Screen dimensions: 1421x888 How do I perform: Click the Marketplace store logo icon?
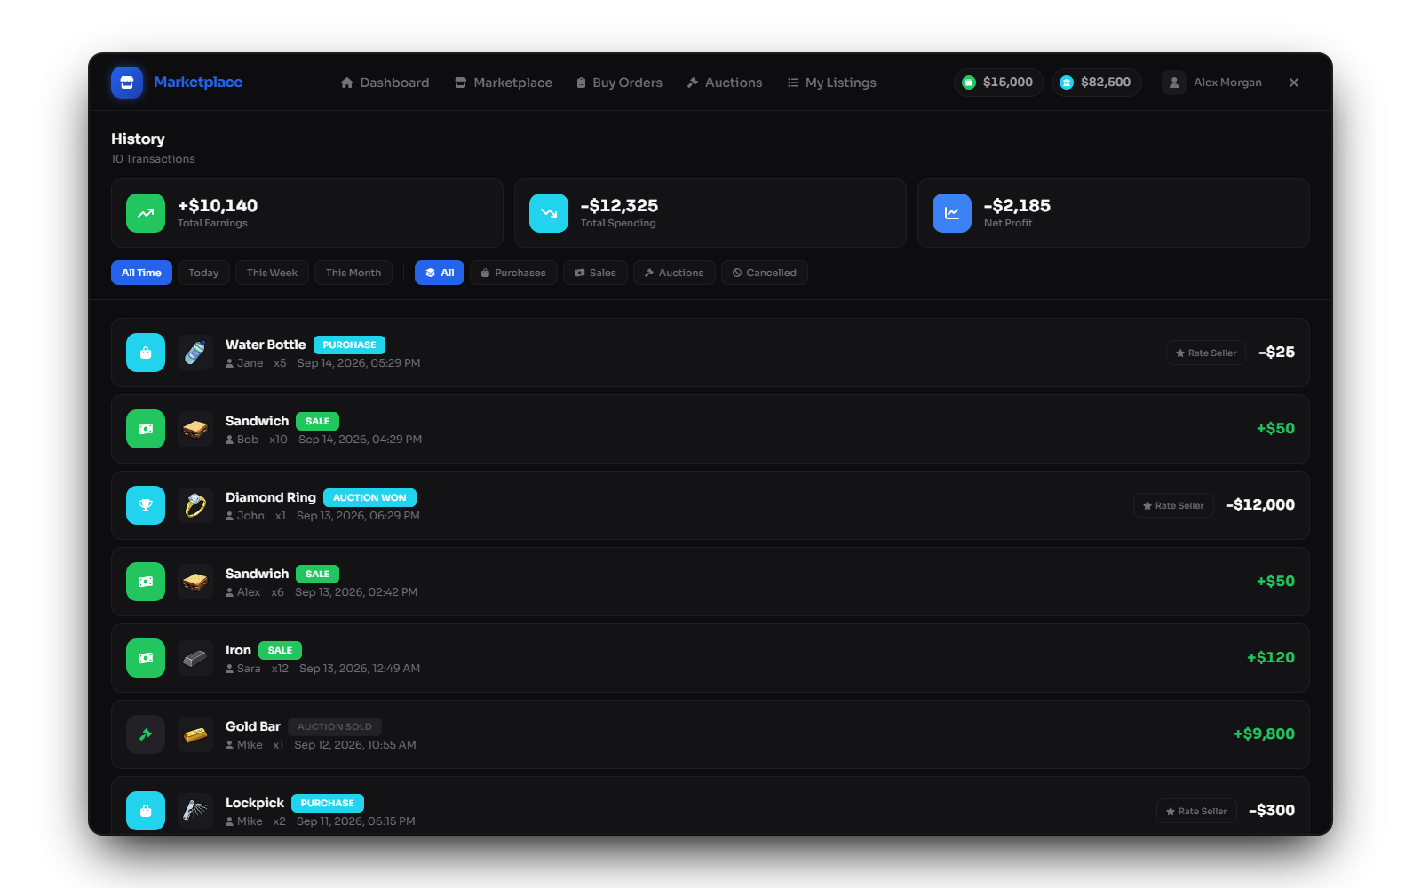127,83
